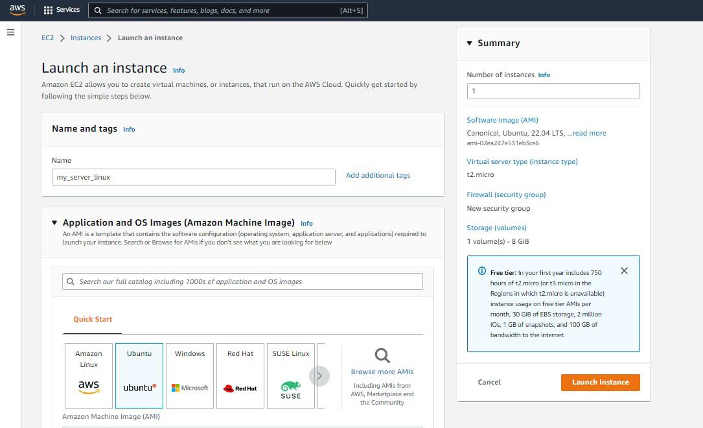Switch to the Quick Start tab

(x=93, y=320)
